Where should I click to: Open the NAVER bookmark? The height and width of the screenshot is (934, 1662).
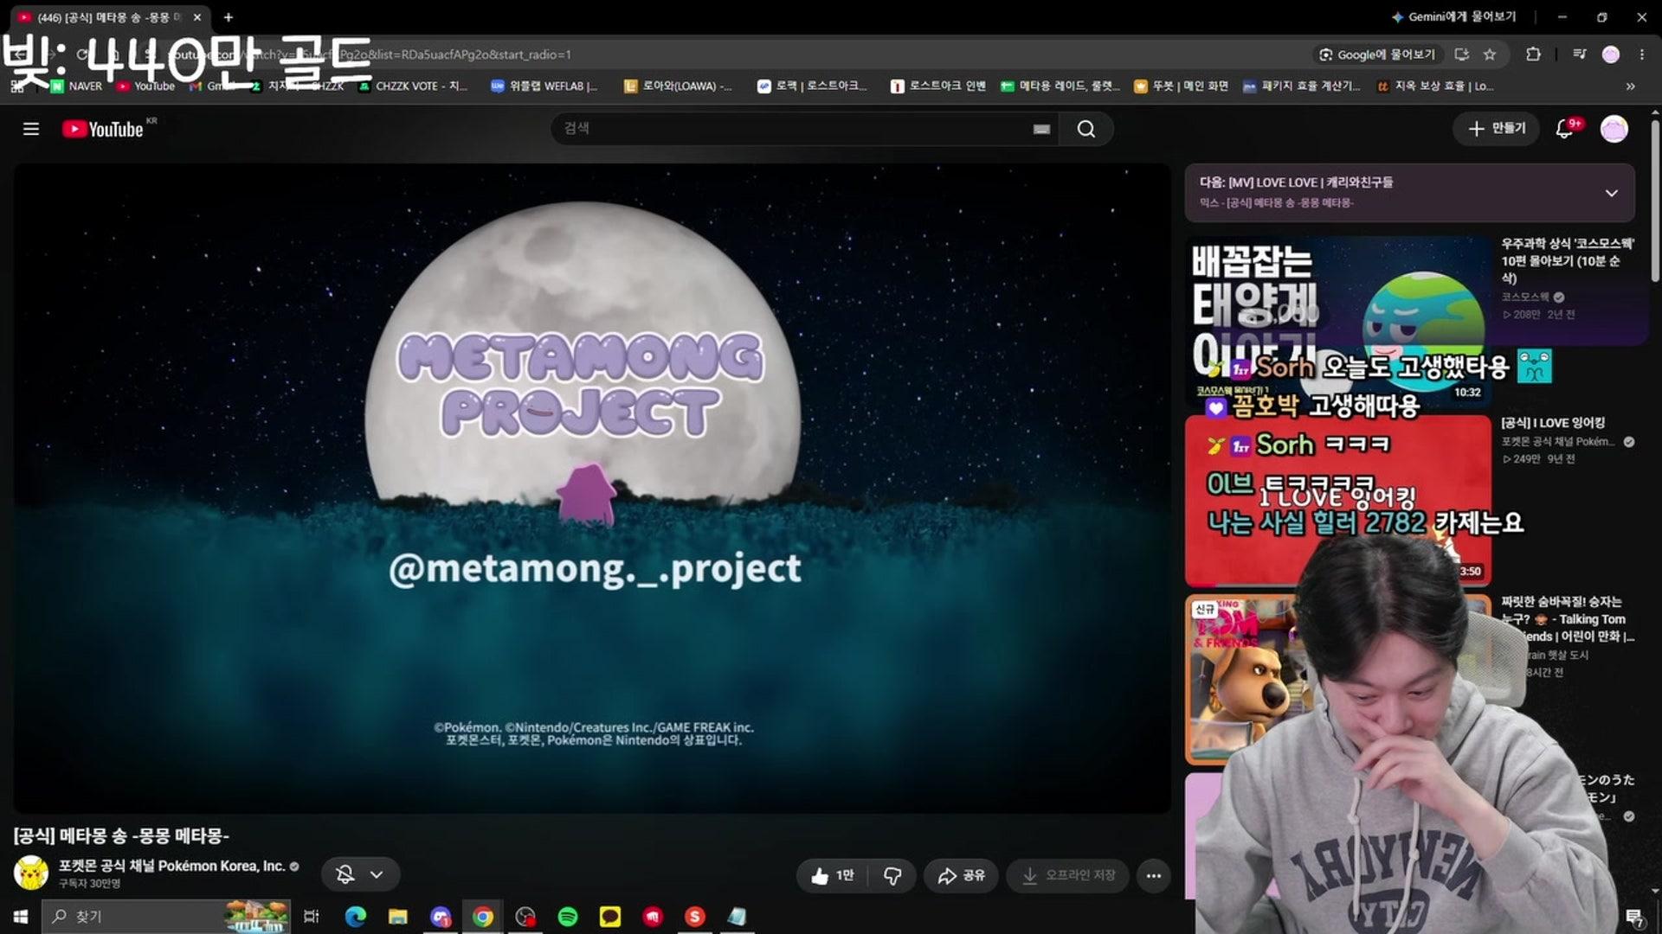click(76, 86)
